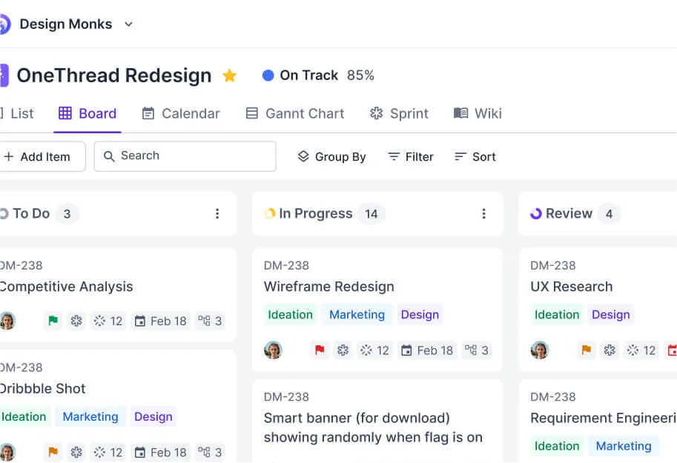
Task: Click the green flag on Competitive Analysis
Action: point(53,321)
